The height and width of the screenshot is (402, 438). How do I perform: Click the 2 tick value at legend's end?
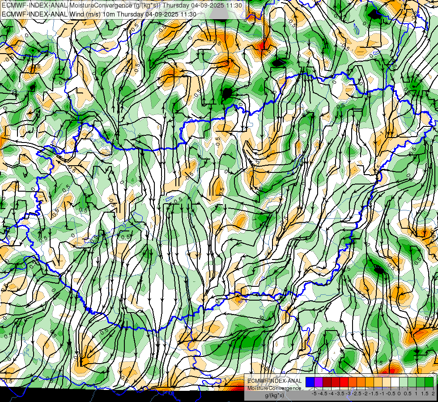[433, 394]
